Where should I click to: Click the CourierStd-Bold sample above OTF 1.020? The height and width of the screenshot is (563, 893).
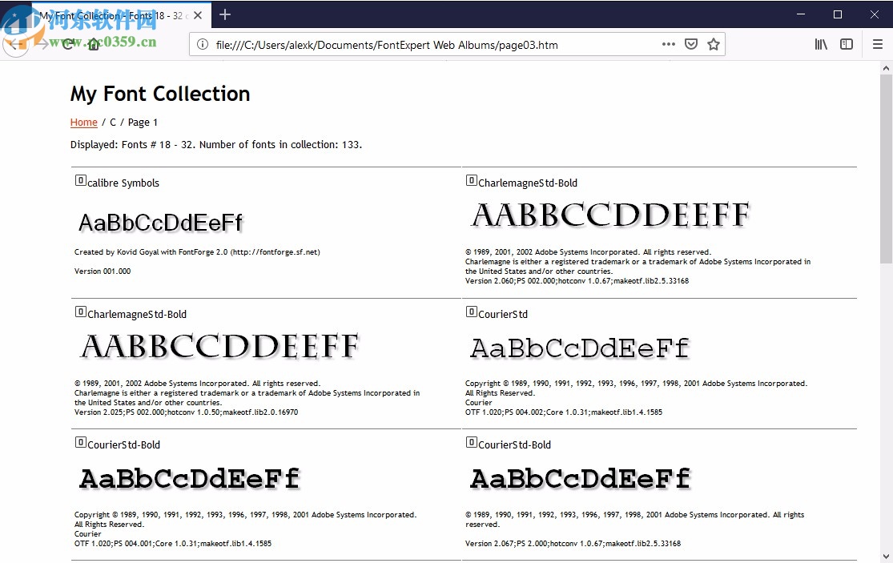pos(190,479)
